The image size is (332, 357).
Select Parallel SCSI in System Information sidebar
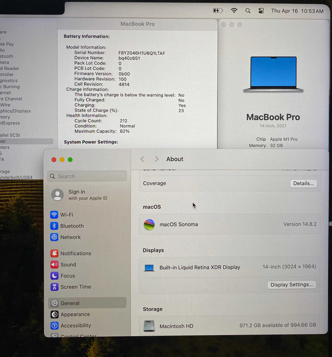click(x=10, y=135)
